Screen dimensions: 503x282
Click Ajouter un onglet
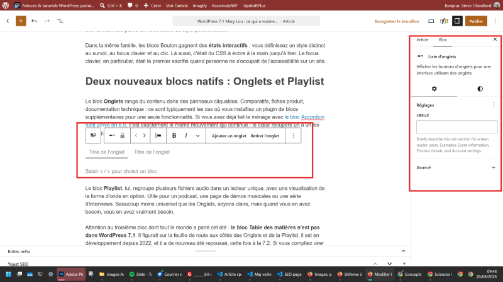[x=229, y=136]
